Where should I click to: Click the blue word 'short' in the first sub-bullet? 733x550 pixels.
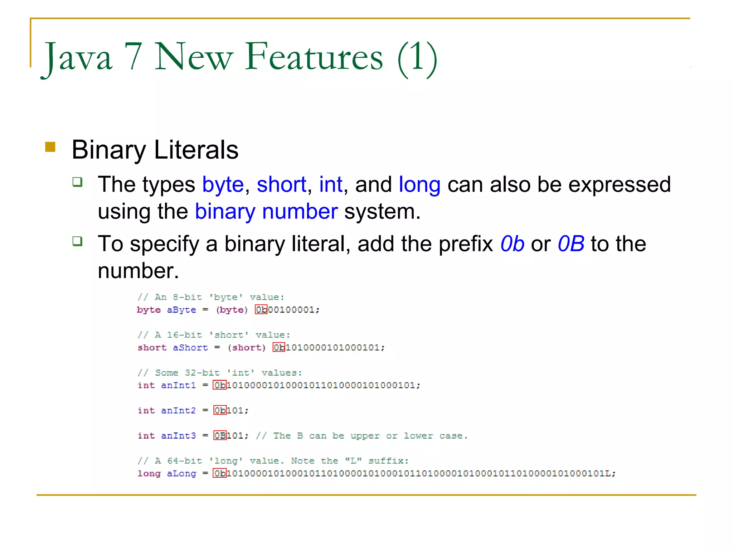click(281, 184)
